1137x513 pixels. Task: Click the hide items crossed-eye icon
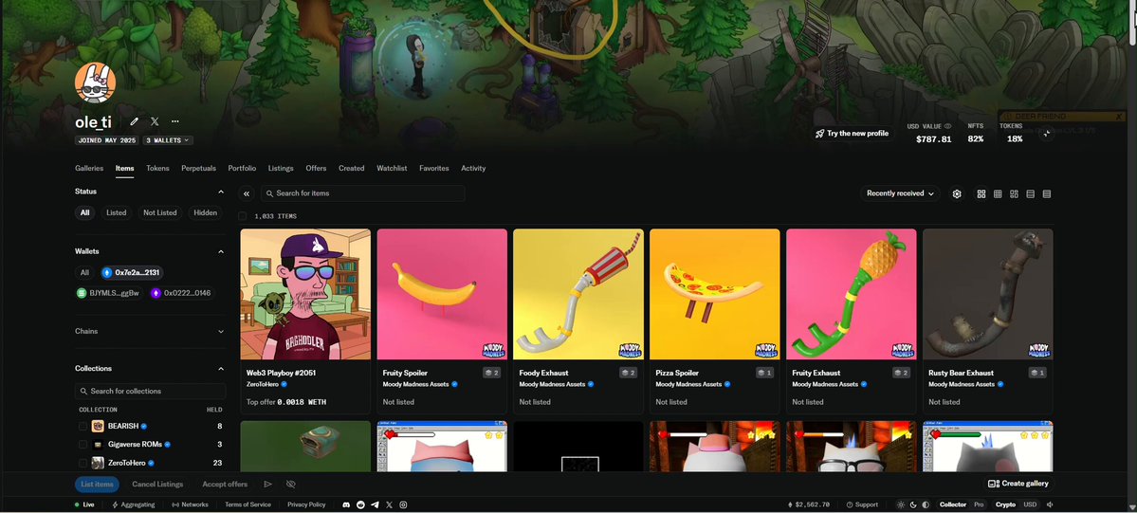click(x=291, y=484)
